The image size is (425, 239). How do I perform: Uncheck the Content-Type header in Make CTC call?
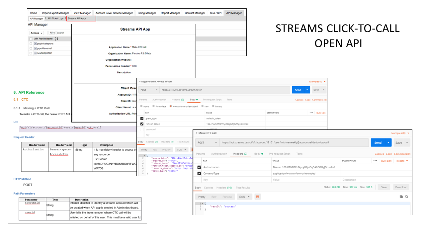[199, 174]
